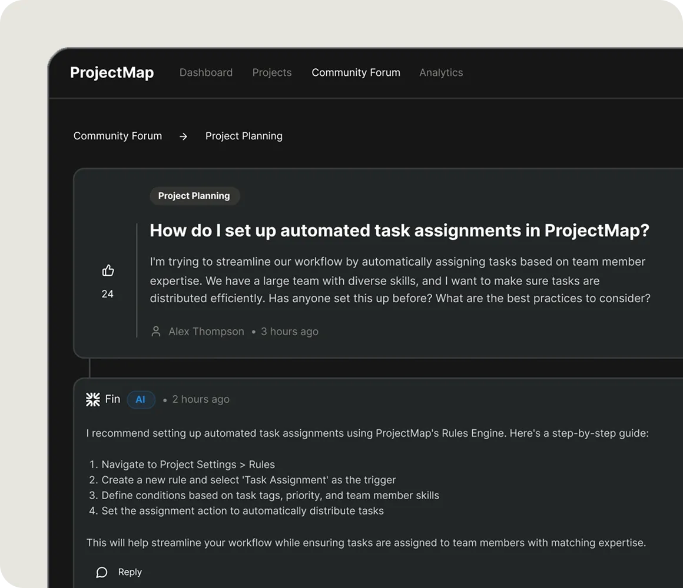Click the '3 hours ago' post timestamp
Screen dimensions: 683x588
tap(290, 332)
